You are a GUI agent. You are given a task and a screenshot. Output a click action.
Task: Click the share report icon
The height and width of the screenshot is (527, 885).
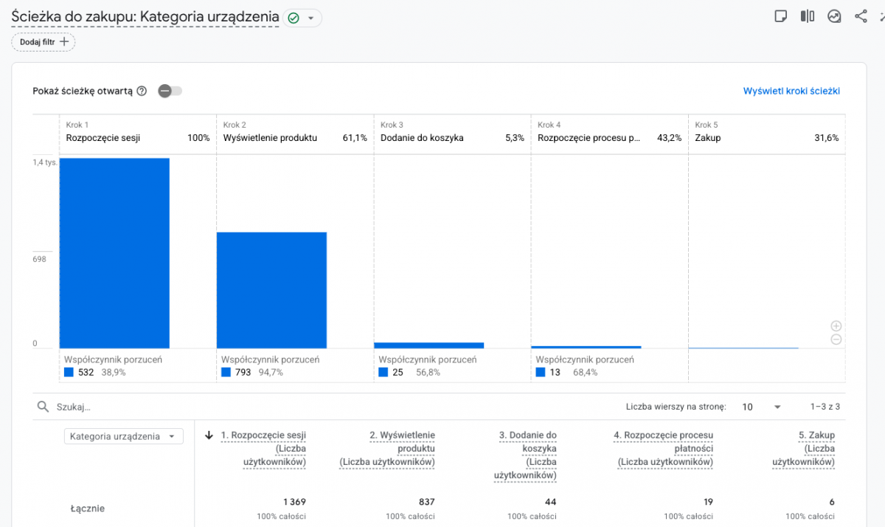pyautogui.click(x=861, y=16)
